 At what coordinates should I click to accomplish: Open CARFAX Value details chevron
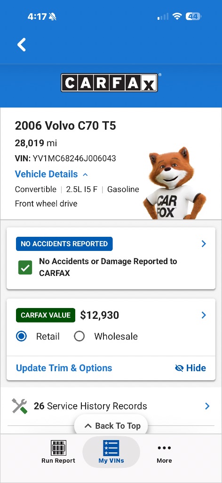tap(204, 315)
